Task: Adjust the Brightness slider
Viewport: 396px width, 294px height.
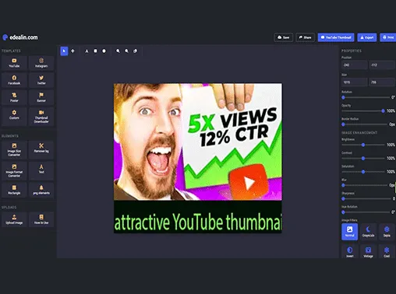Action: point(363,145)
